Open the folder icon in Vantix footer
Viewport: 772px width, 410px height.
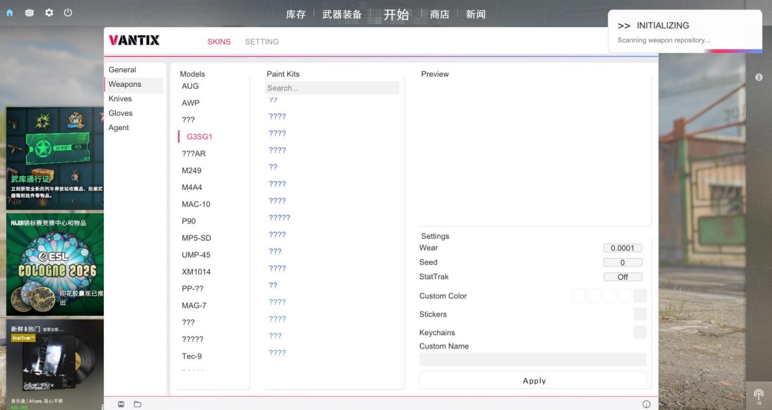pyautogui.click(x=138, y=404)
